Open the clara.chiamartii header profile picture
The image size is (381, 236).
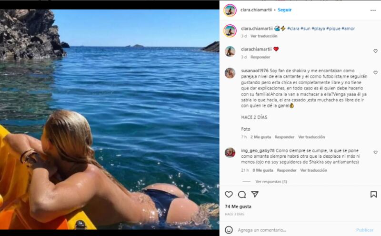coord(230,10)
